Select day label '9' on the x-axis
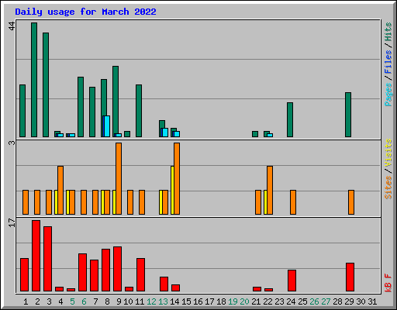Image resolution: width=397 pixels, height=310 pixels. 119,301
